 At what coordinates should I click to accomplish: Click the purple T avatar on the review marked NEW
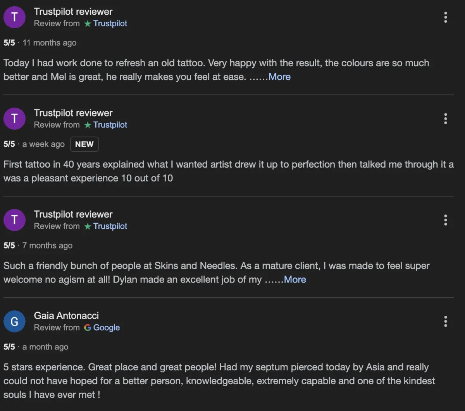(x=14, y=118)
